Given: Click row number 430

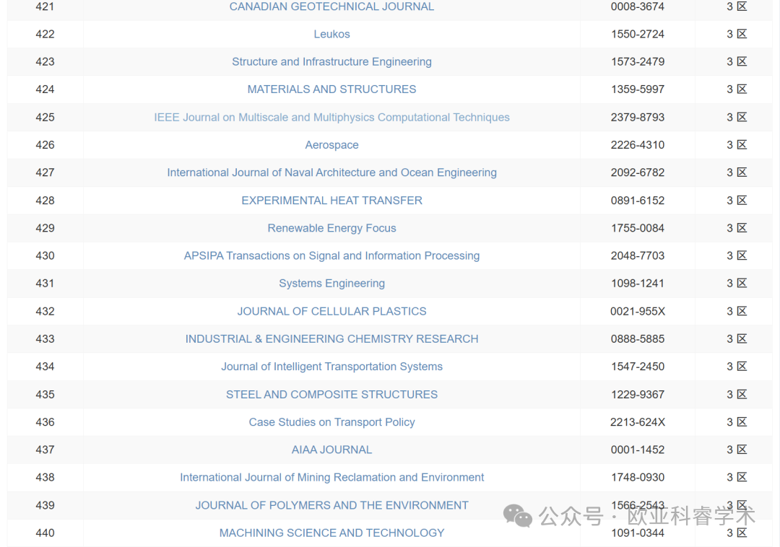Looking at the screenshot, I should [x=45, y=256].
